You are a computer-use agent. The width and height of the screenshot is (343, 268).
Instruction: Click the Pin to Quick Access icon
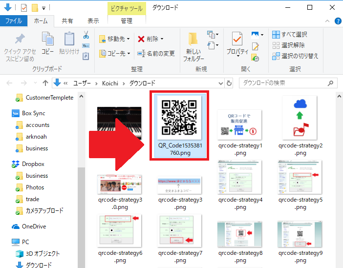[x=20, y=40]
